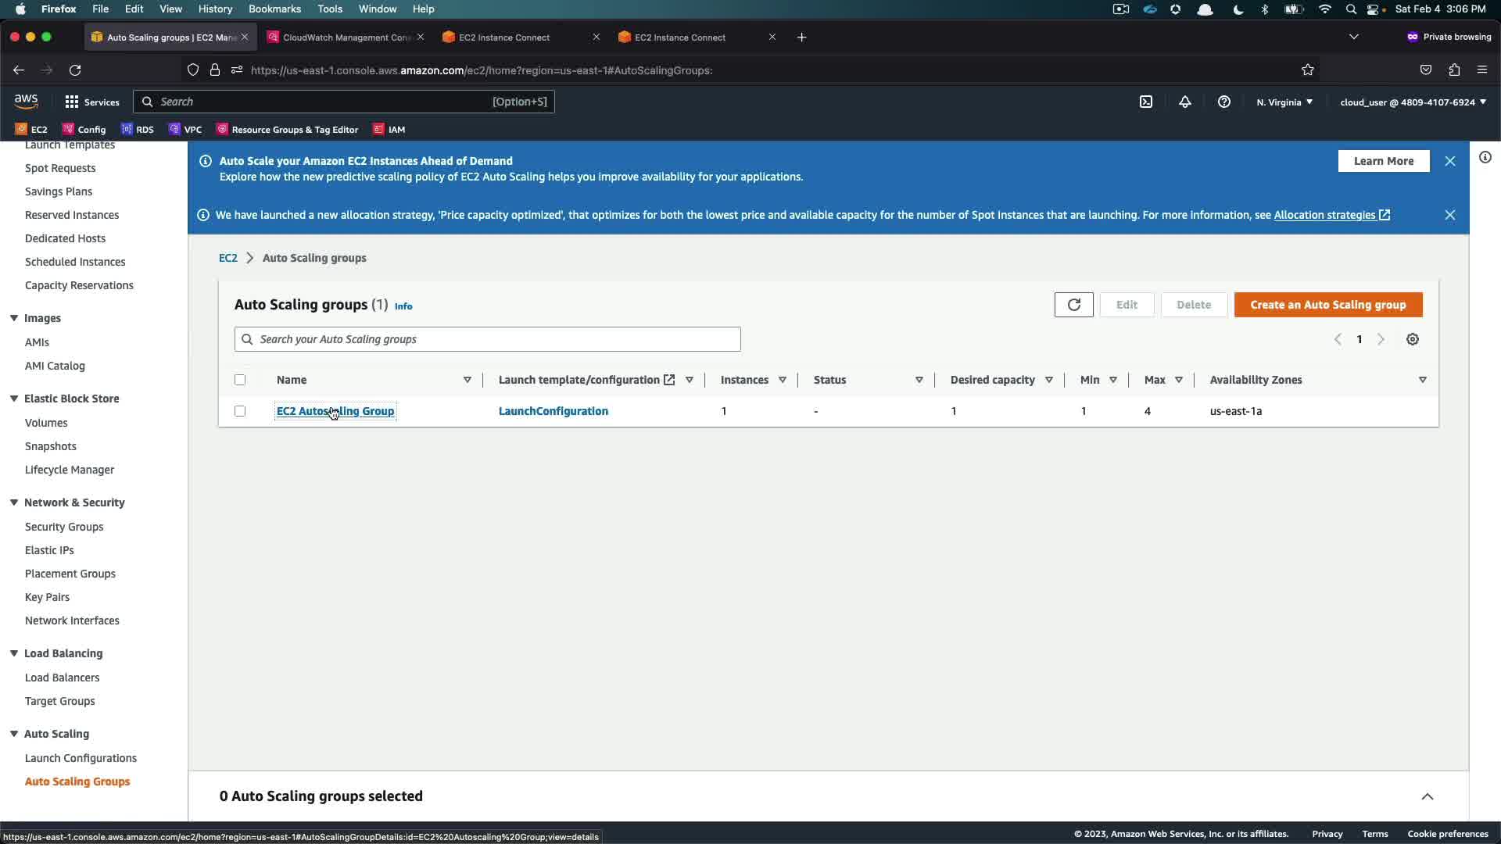Click Create an Auto Scaling group

coord(1327,305)
